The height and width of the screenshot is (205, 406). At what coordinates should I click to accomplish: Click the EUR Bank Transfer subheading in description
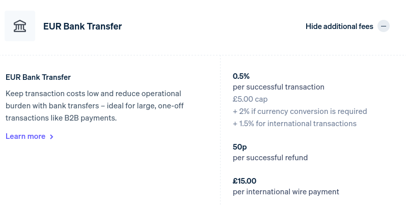coord(38,77)
